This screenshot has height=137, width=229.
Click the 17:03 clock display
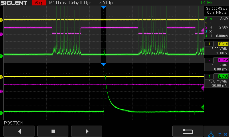pos(223,134)
